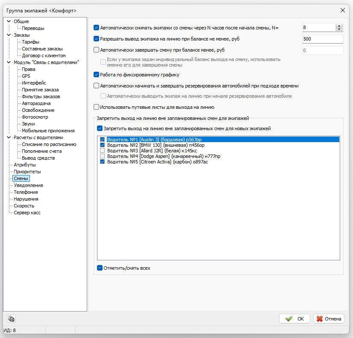Toggle Отметить/снять всех checkbox
353x338 pixels.
click(100, 268)
